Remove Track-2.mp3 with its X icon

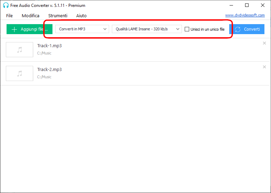pos(264,67)
